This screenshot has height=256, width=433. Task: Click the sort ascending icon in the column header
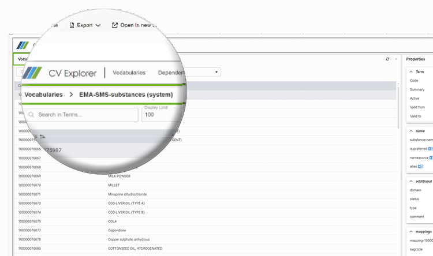click(x=42, y=137)
